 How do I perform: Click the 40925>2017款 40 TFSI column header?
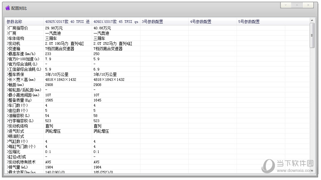point(68,22)
